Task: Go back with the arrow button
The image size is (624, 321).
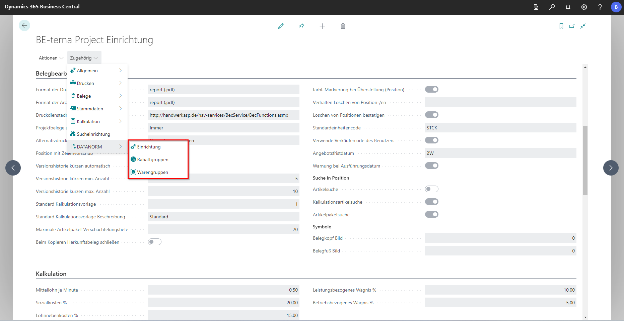Action: coord(24,26)
